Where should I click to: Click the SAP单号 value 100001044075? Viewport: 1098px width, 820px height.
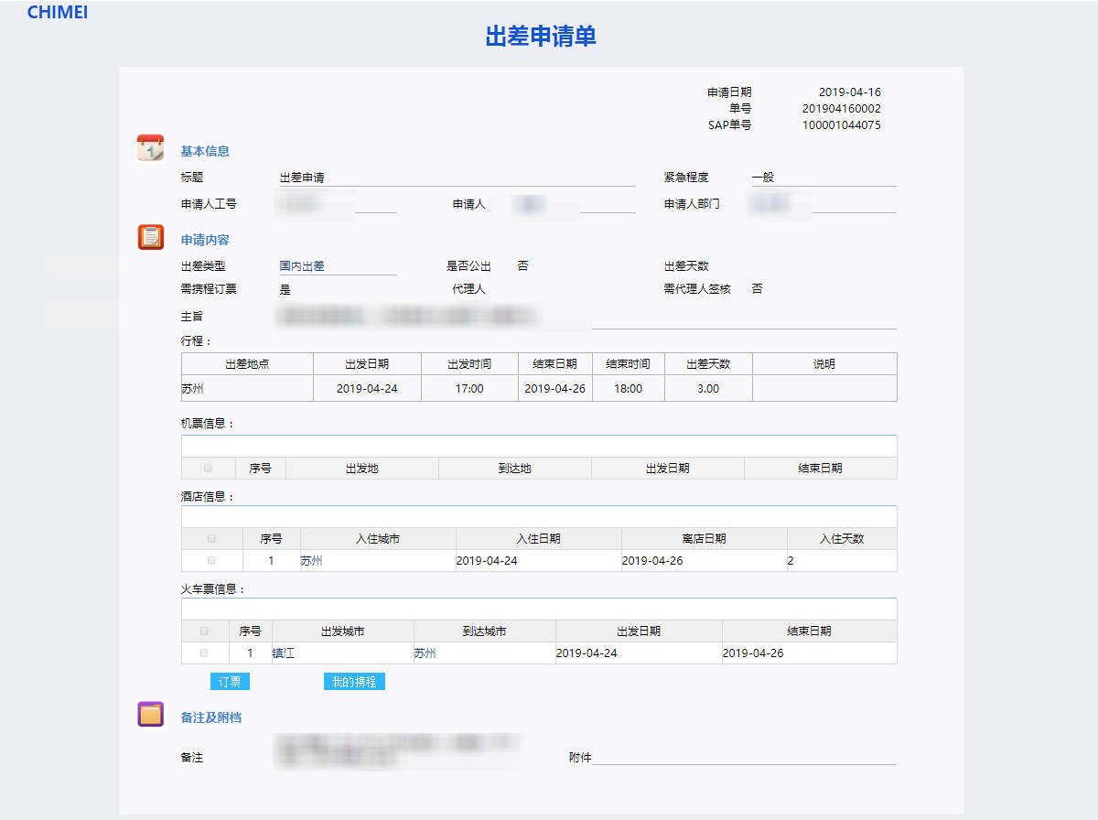pos(842,125)
